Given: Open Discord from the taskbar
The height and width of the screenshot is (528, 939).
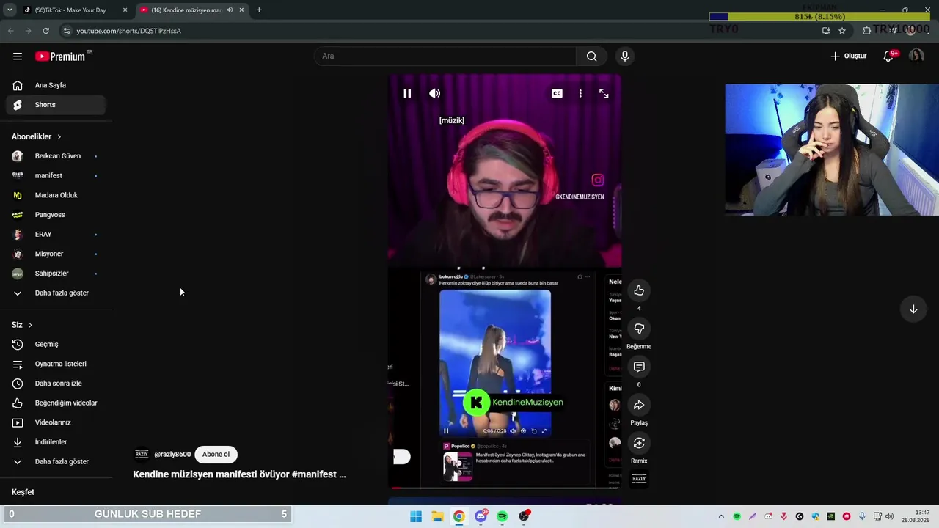Looking at the screenshot, I should [481, 516].
